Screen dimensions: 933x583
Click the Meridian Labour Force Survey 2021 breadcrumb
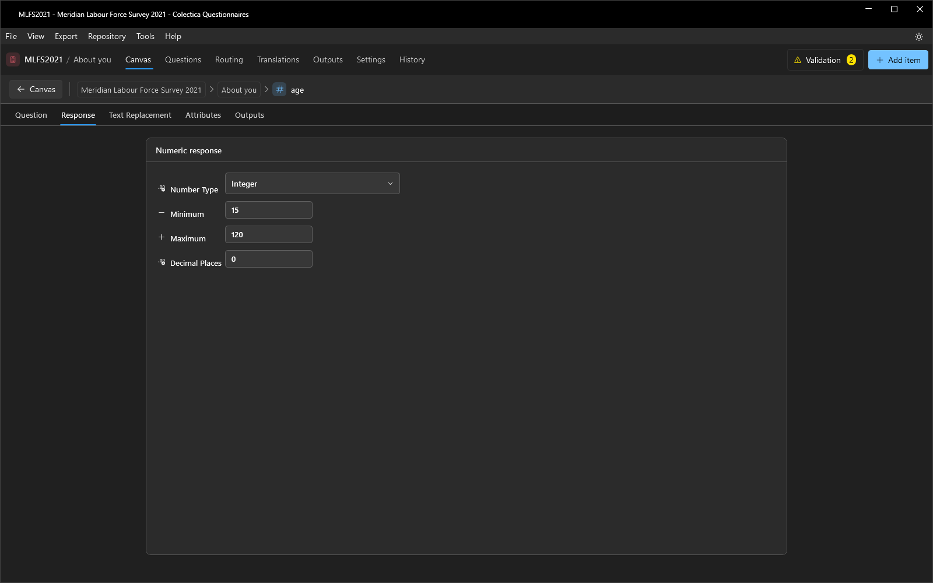(x=141, y=90)
